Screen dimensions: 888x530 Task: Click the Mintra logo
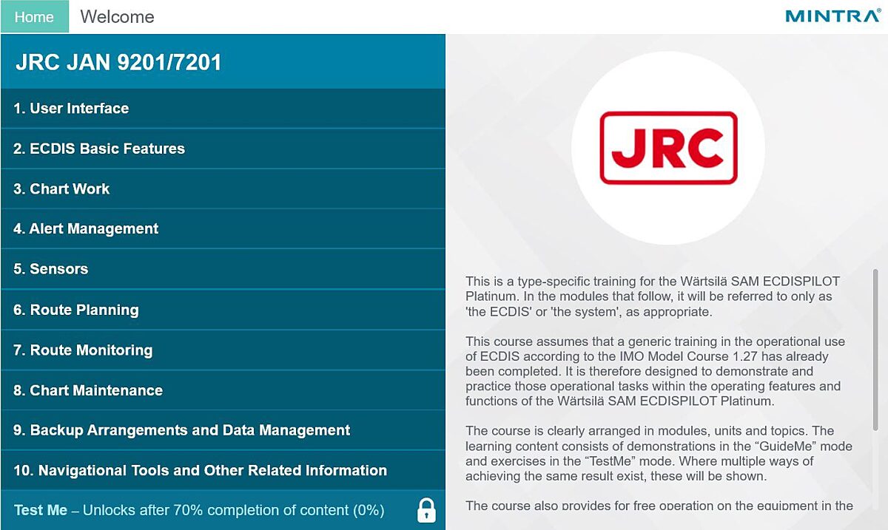tap(832, 16)
